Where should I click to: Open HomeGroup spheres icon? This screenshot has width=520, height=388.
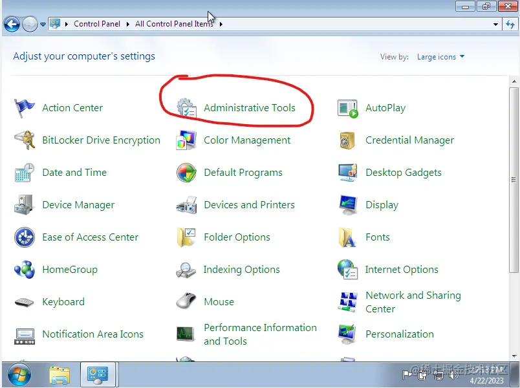[24, 270]
